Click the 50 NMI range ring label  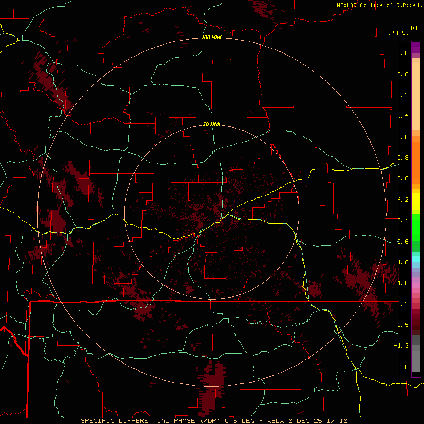212,125
